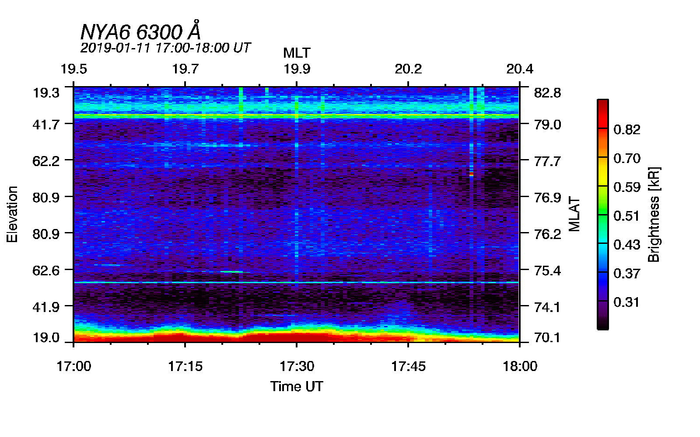Select elevation tick value 19.3
The image size is (700, 437).
point(46,93)
